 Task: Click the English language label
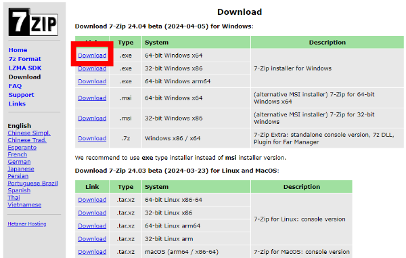point(20,126)
